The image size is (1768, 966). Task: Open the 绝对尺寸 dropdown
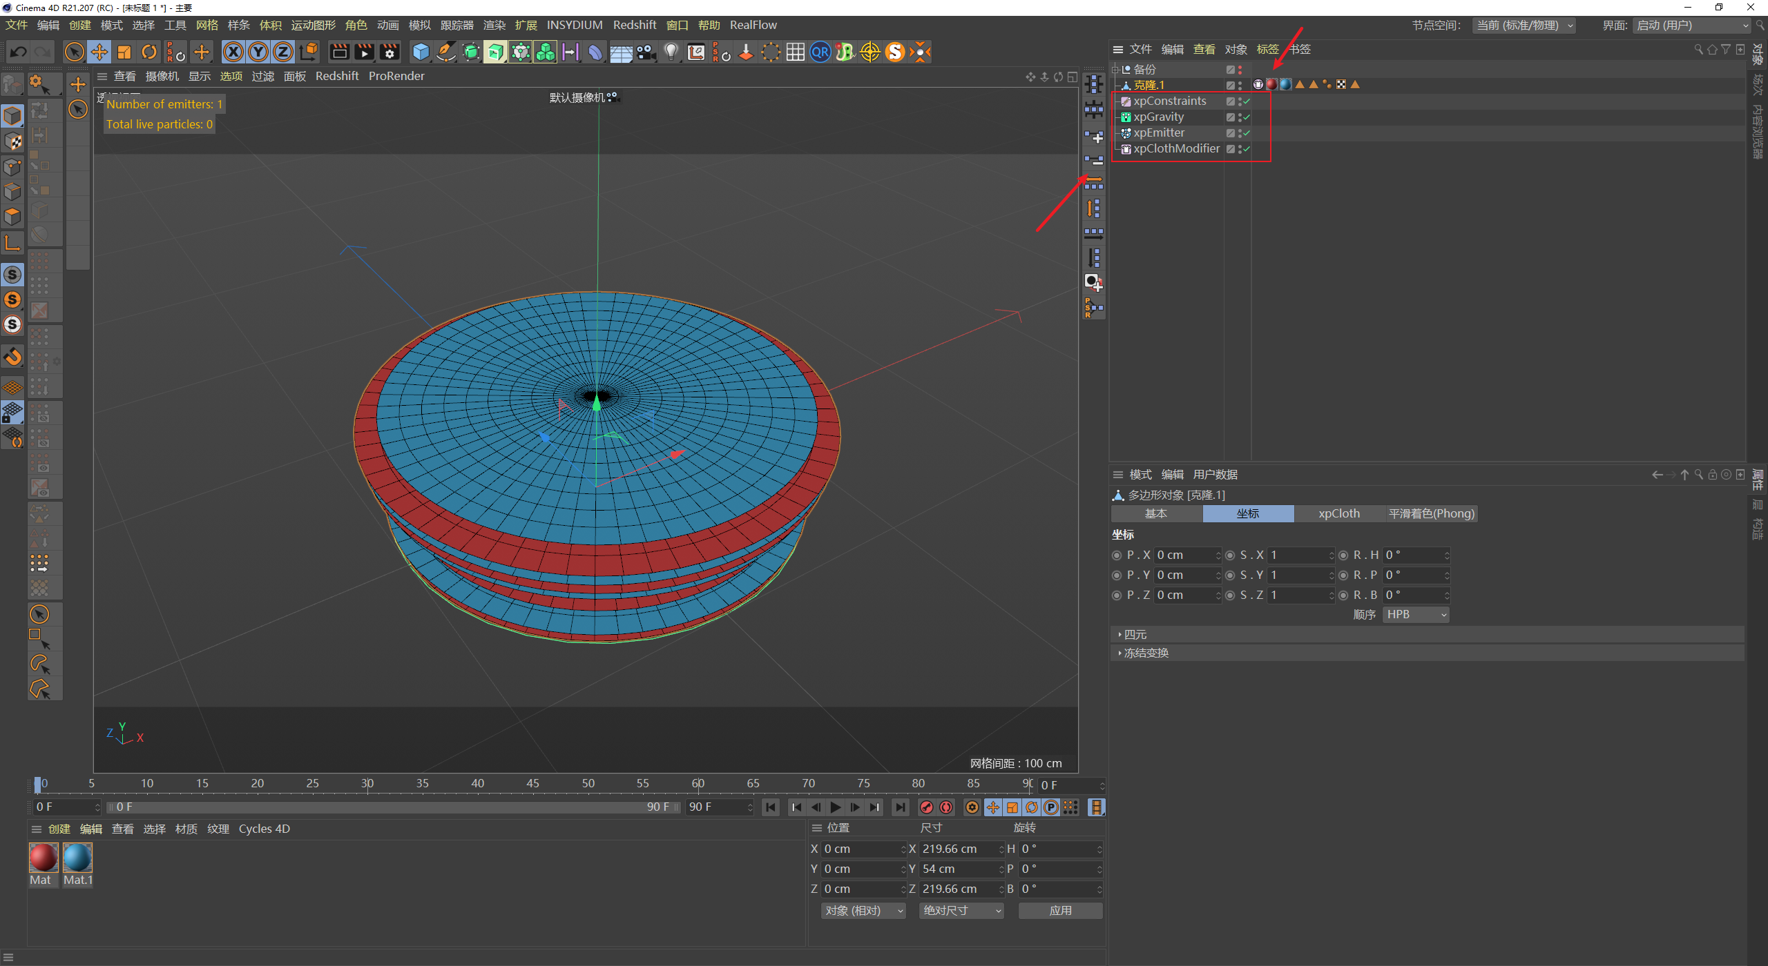[961, 911]
